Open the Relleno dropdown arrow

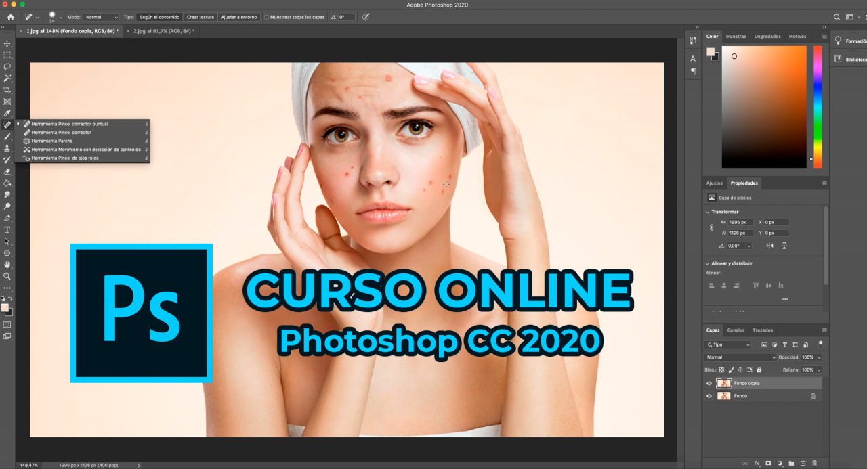(x=819, y=370)
